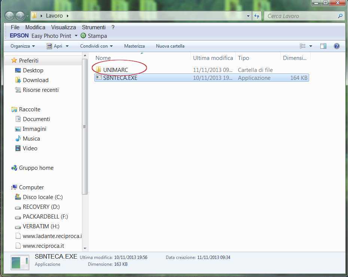The height and width of the screenshot is (277, 348).
Task: Open the Modifica menu
Action: click(x=35, y=27)
